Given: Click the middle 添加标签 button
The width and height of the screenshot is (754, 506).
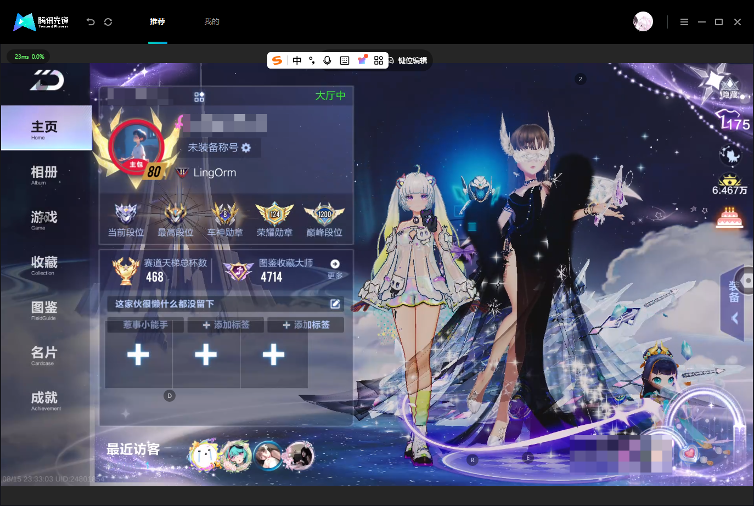Looking at the screenshot, I should pyautogui.click(x=226, y=325).
